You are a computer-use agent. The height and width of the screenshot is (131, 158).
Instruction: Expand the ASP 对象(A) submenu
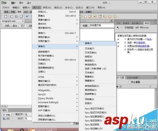56,110
